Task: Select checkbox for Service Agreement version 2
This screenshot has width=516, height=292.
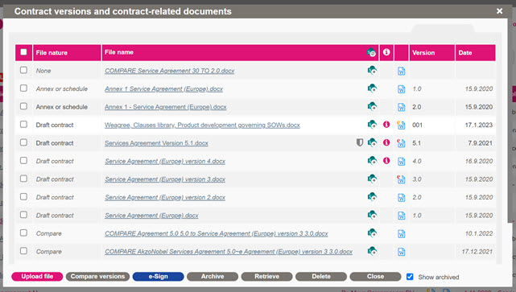Action: click(x=23, y=196)
